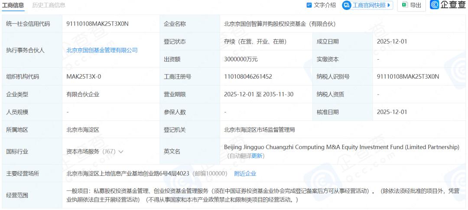468x210 pixels.
Task: Open the 文字介绍 text introduction
Action: [x=322, y=5]
